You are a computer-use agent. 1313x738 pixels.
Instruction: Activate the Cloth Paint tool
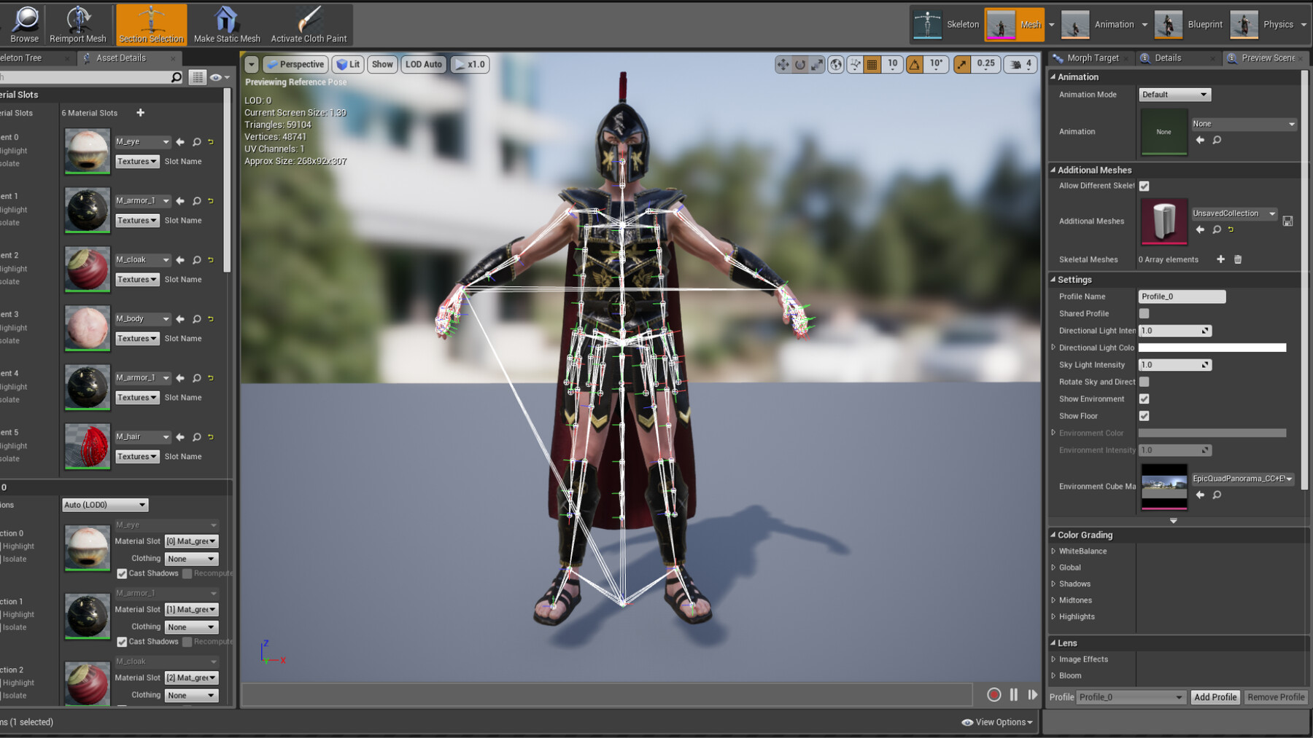[x=309, y=24]
